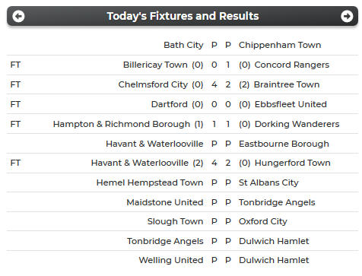The height and width of the screenshot is (276, 362).
Task: Click Hemel Hempstead Town team name
Action: (150, 182)
